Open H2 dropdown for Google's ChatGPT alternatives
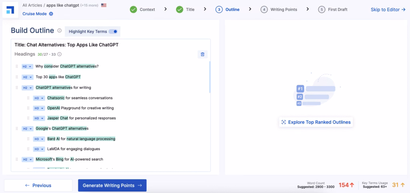The height and width of the screenshot is (193, 410). click(27, 128)
